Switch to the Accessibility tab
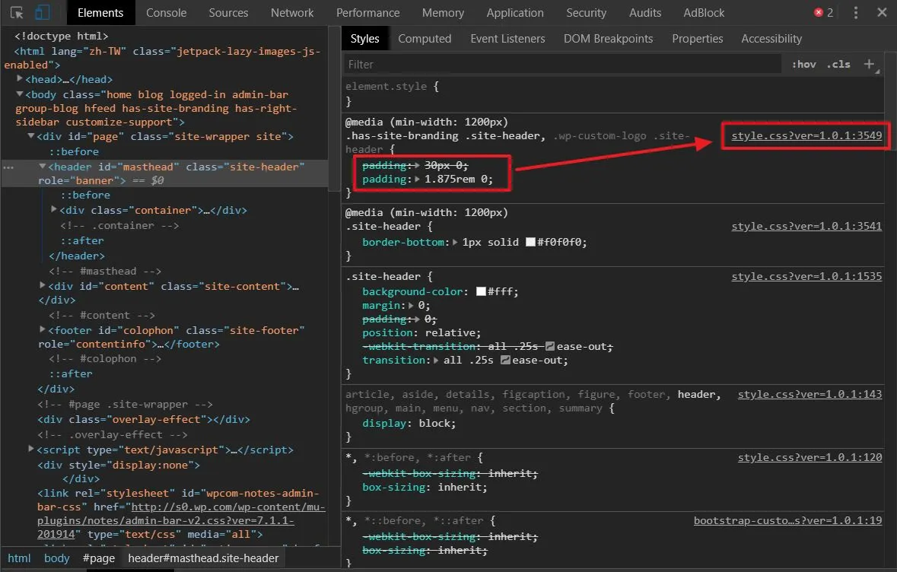897x572 pixels. pos(771,38)
